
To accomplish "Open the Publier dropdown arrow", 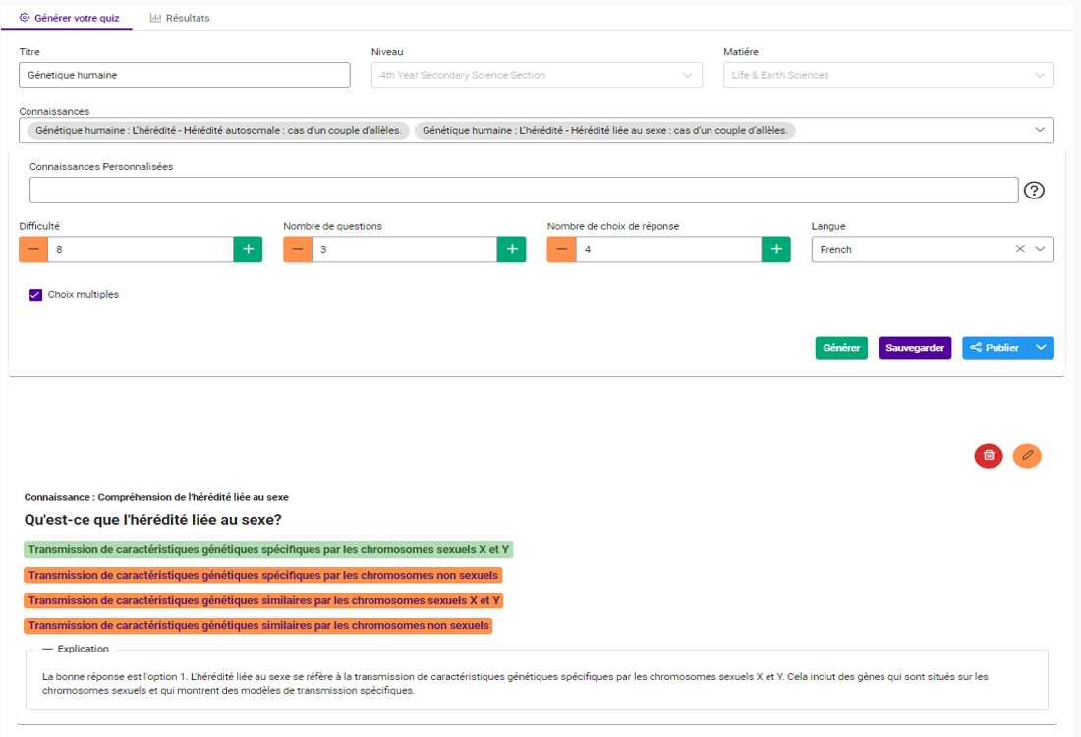I will coord(1041,348).
